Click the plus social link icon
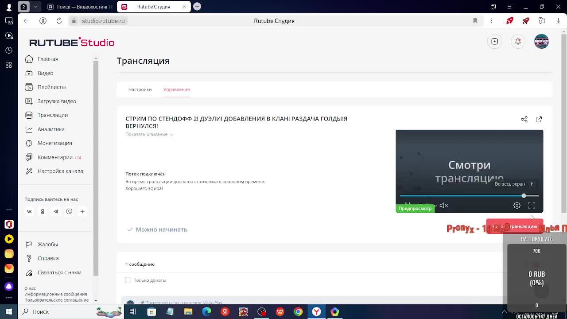Image resolution: width=567 pixels, height=319 pixels. [x=82, y=211]
